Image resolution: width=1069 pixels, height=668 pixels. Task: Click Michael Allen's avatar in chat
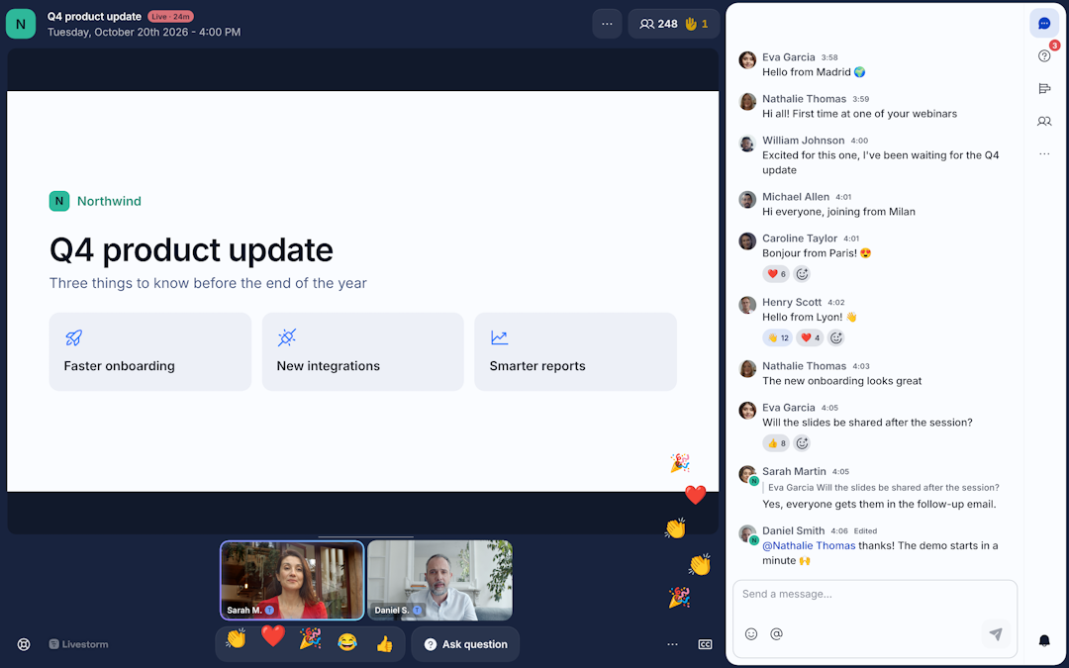pos(747,200)
